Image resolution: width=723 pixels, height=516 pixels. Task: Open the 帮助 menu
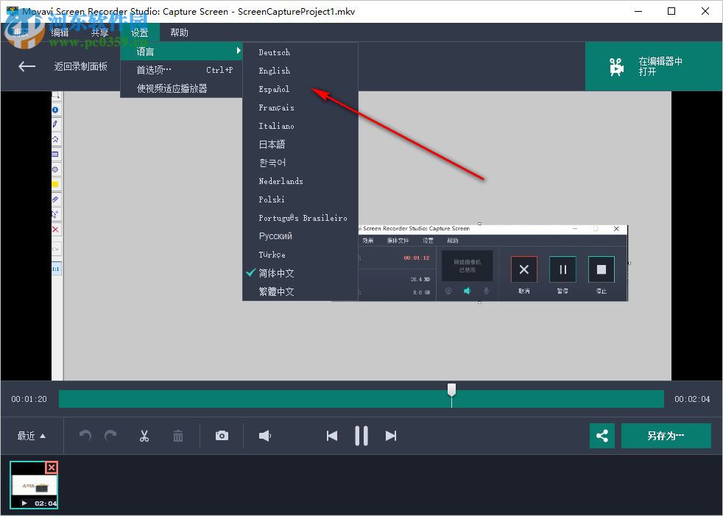point(178,32)
